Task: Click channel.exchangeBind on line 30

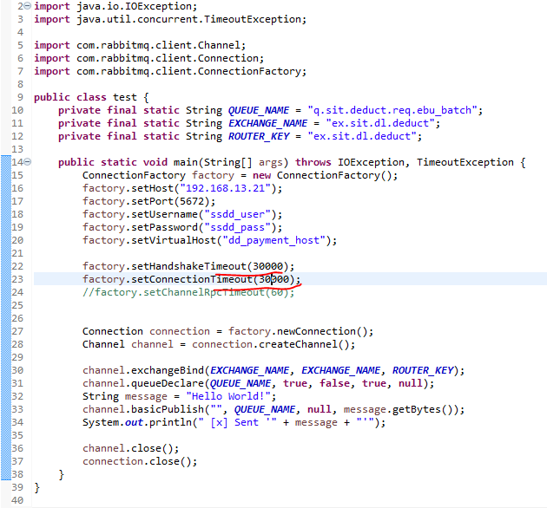Action: [143, 370]
